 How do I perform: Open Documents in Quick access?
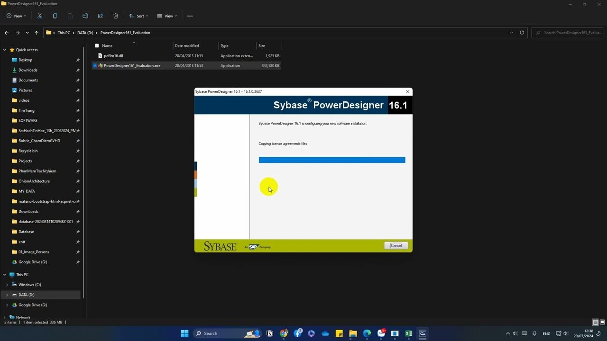(x=28, y=80)
